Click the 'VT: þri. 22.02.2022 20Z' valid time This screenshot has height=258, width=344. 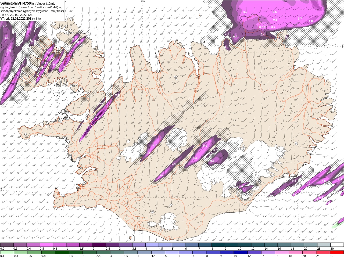pos(16,19)
